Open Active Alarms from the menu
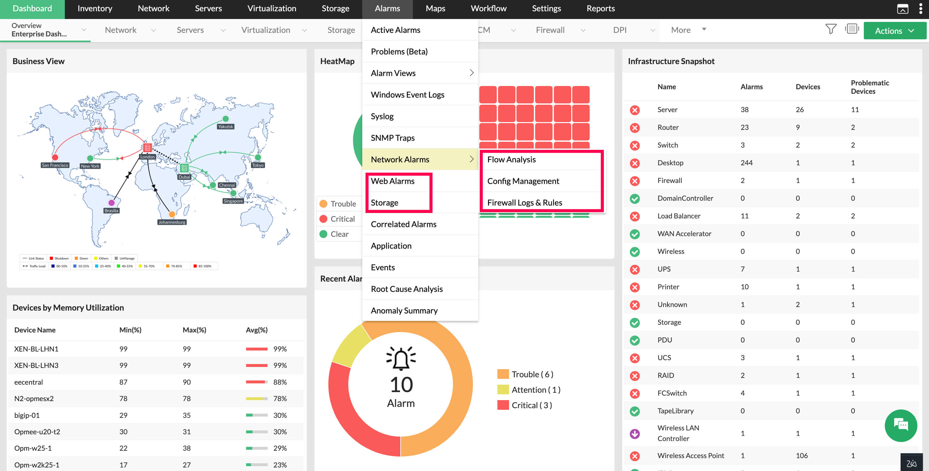The image size is (929, 471). coord(420,30)
